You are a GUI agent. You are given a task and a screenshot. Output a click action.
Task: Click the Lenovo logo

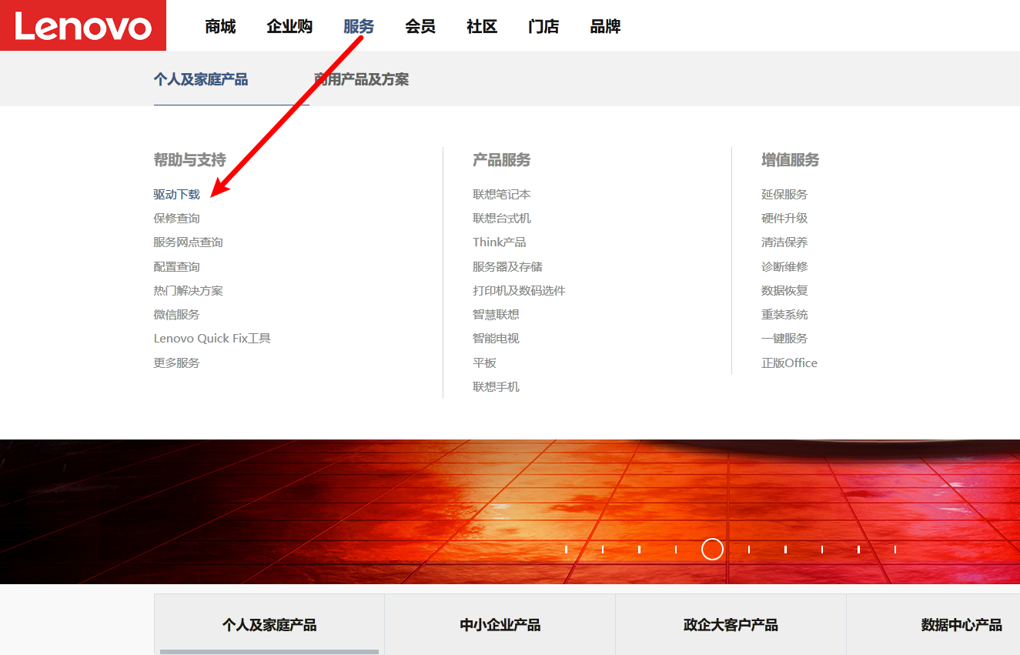point(83,25)
